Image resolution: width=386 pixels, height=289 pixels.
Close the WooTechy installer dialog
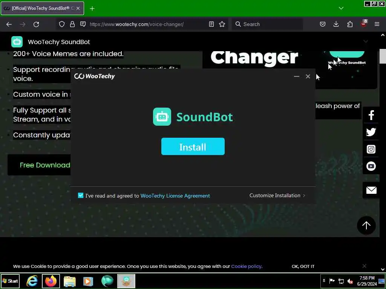tap(308, 76)
